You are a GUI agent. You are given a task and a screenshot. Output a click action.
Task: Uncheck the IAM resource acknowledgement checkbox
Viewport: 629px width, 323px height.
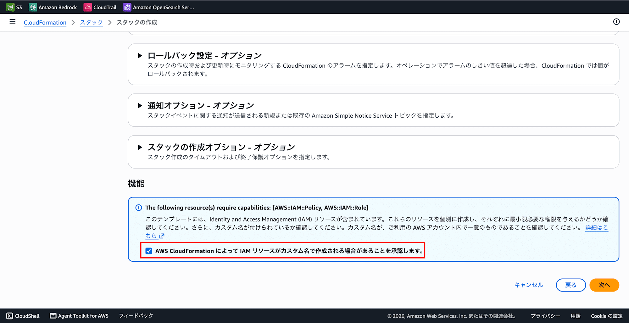pyautogui.click(x=149, y=251)
